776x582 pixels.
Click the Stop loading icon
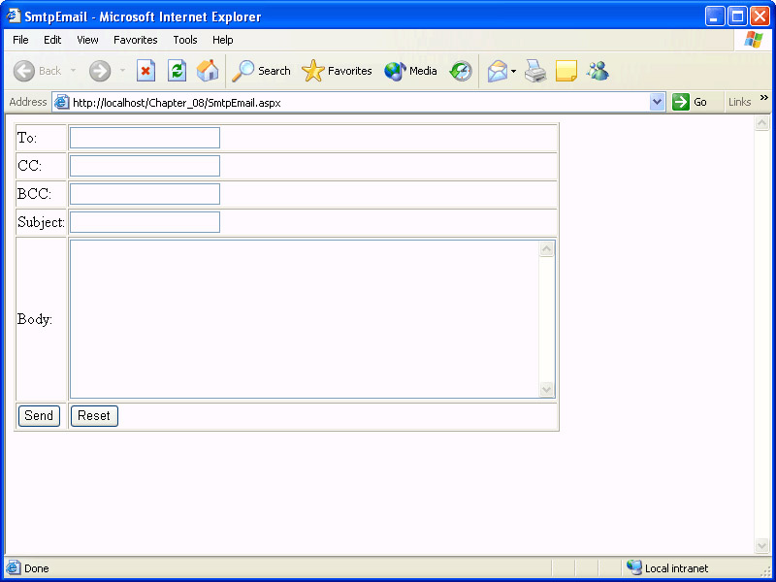pos(145,71)
